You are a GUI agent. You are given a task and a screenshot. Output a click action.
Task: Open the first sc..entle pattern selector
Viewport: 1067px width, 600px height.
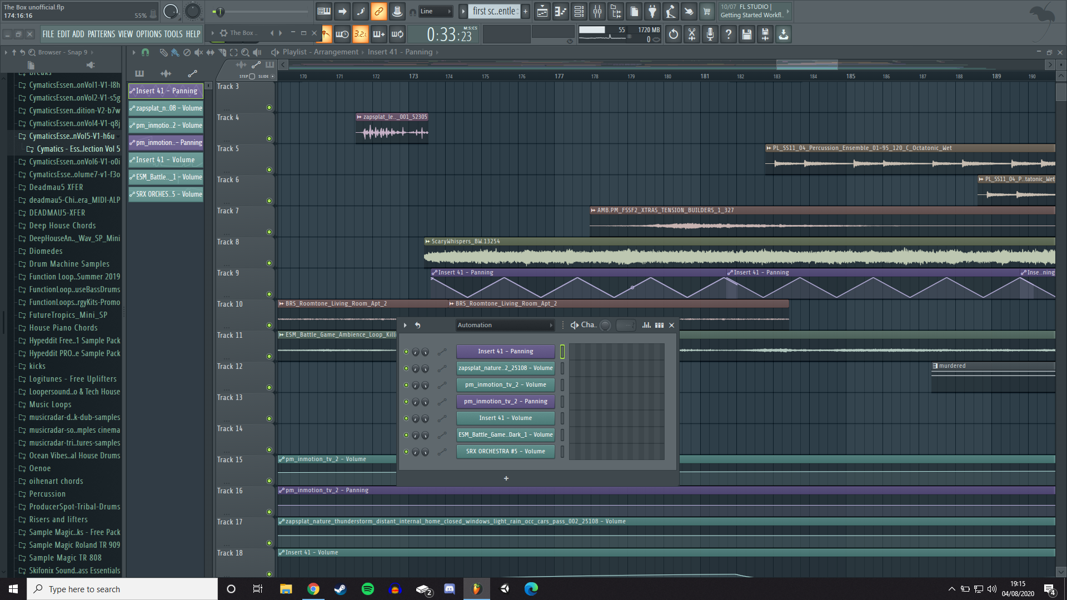click(x=495, y=11)
